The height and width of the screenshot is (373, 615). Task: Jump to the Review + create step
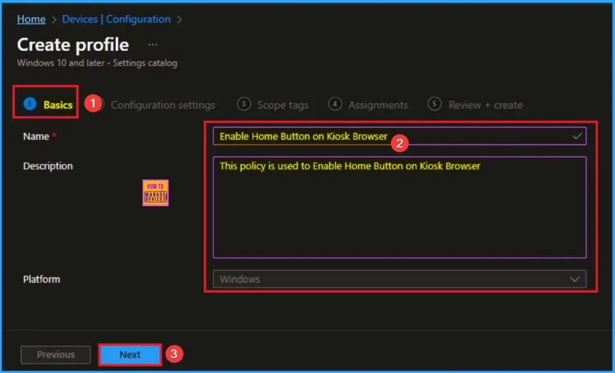[x=485, y=105]
